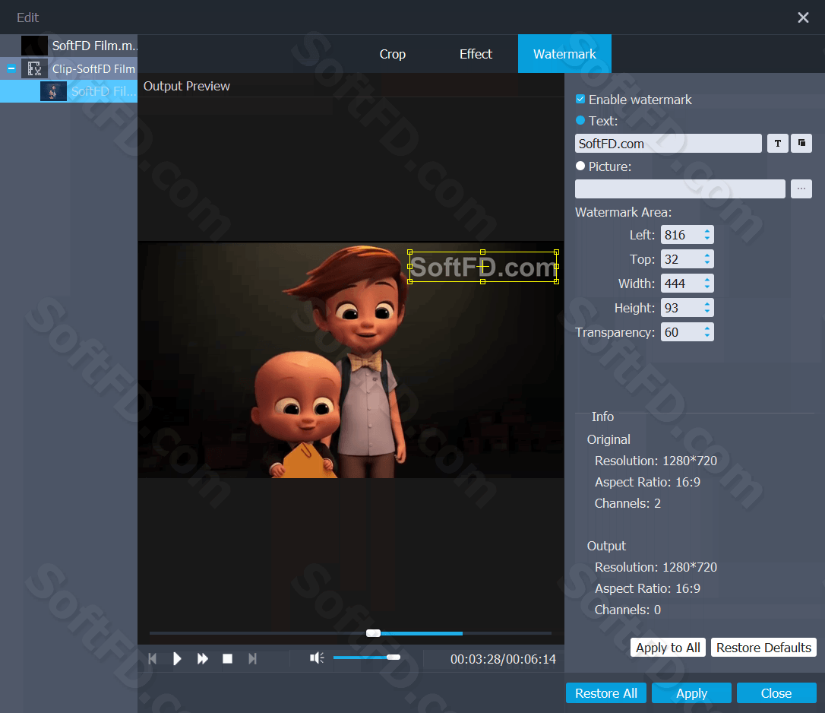The width and height of the screenshot is (825, 713).
Task: Increase the Top value with up arrow
Action: (x=707, y=255)
